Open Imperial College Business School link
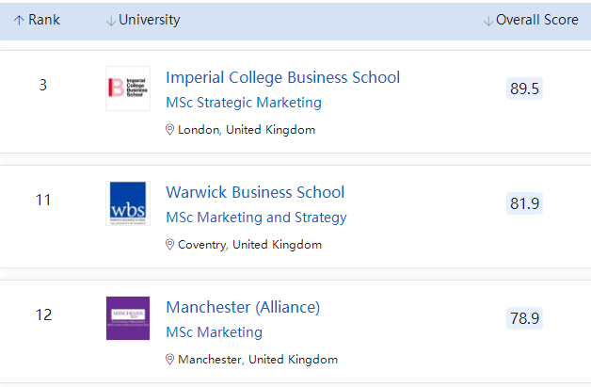 pyautogui.click(x=282, y=77)
